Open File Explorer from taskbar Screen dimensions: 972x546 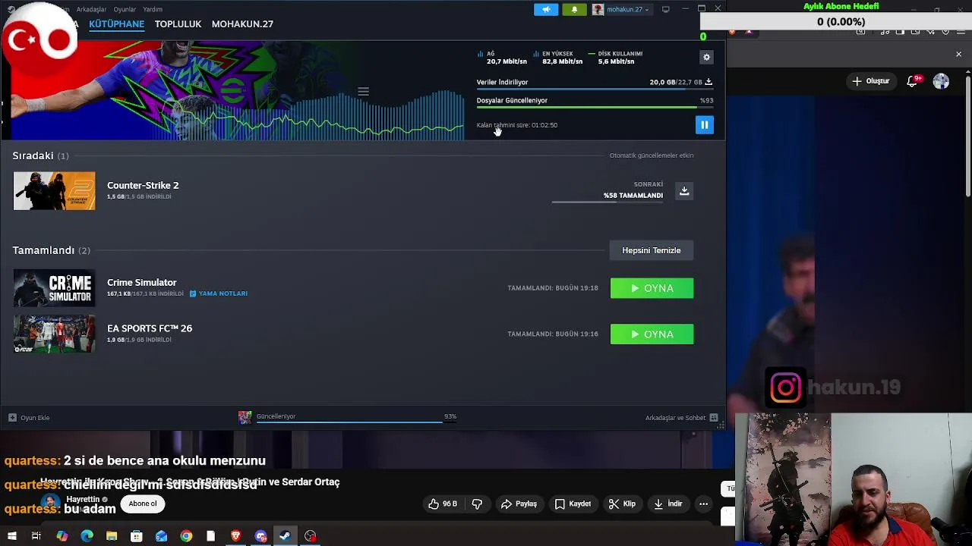point(112,536)
